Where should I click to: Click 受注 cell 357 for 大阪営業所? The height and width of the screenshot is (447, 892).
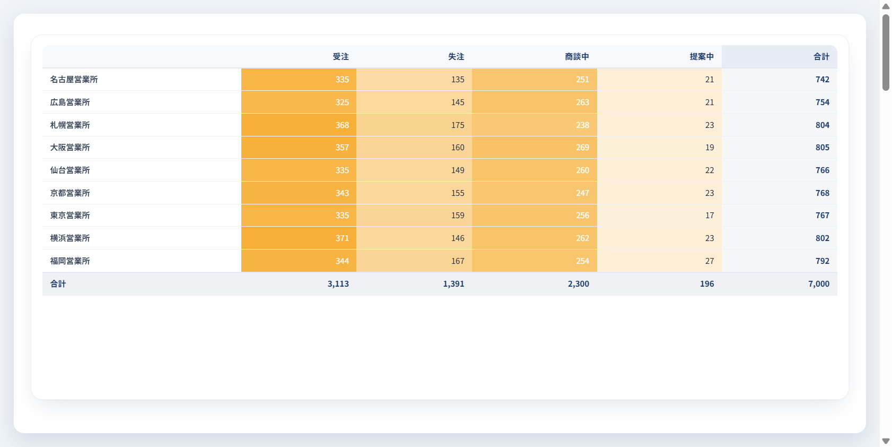[299, 148]
